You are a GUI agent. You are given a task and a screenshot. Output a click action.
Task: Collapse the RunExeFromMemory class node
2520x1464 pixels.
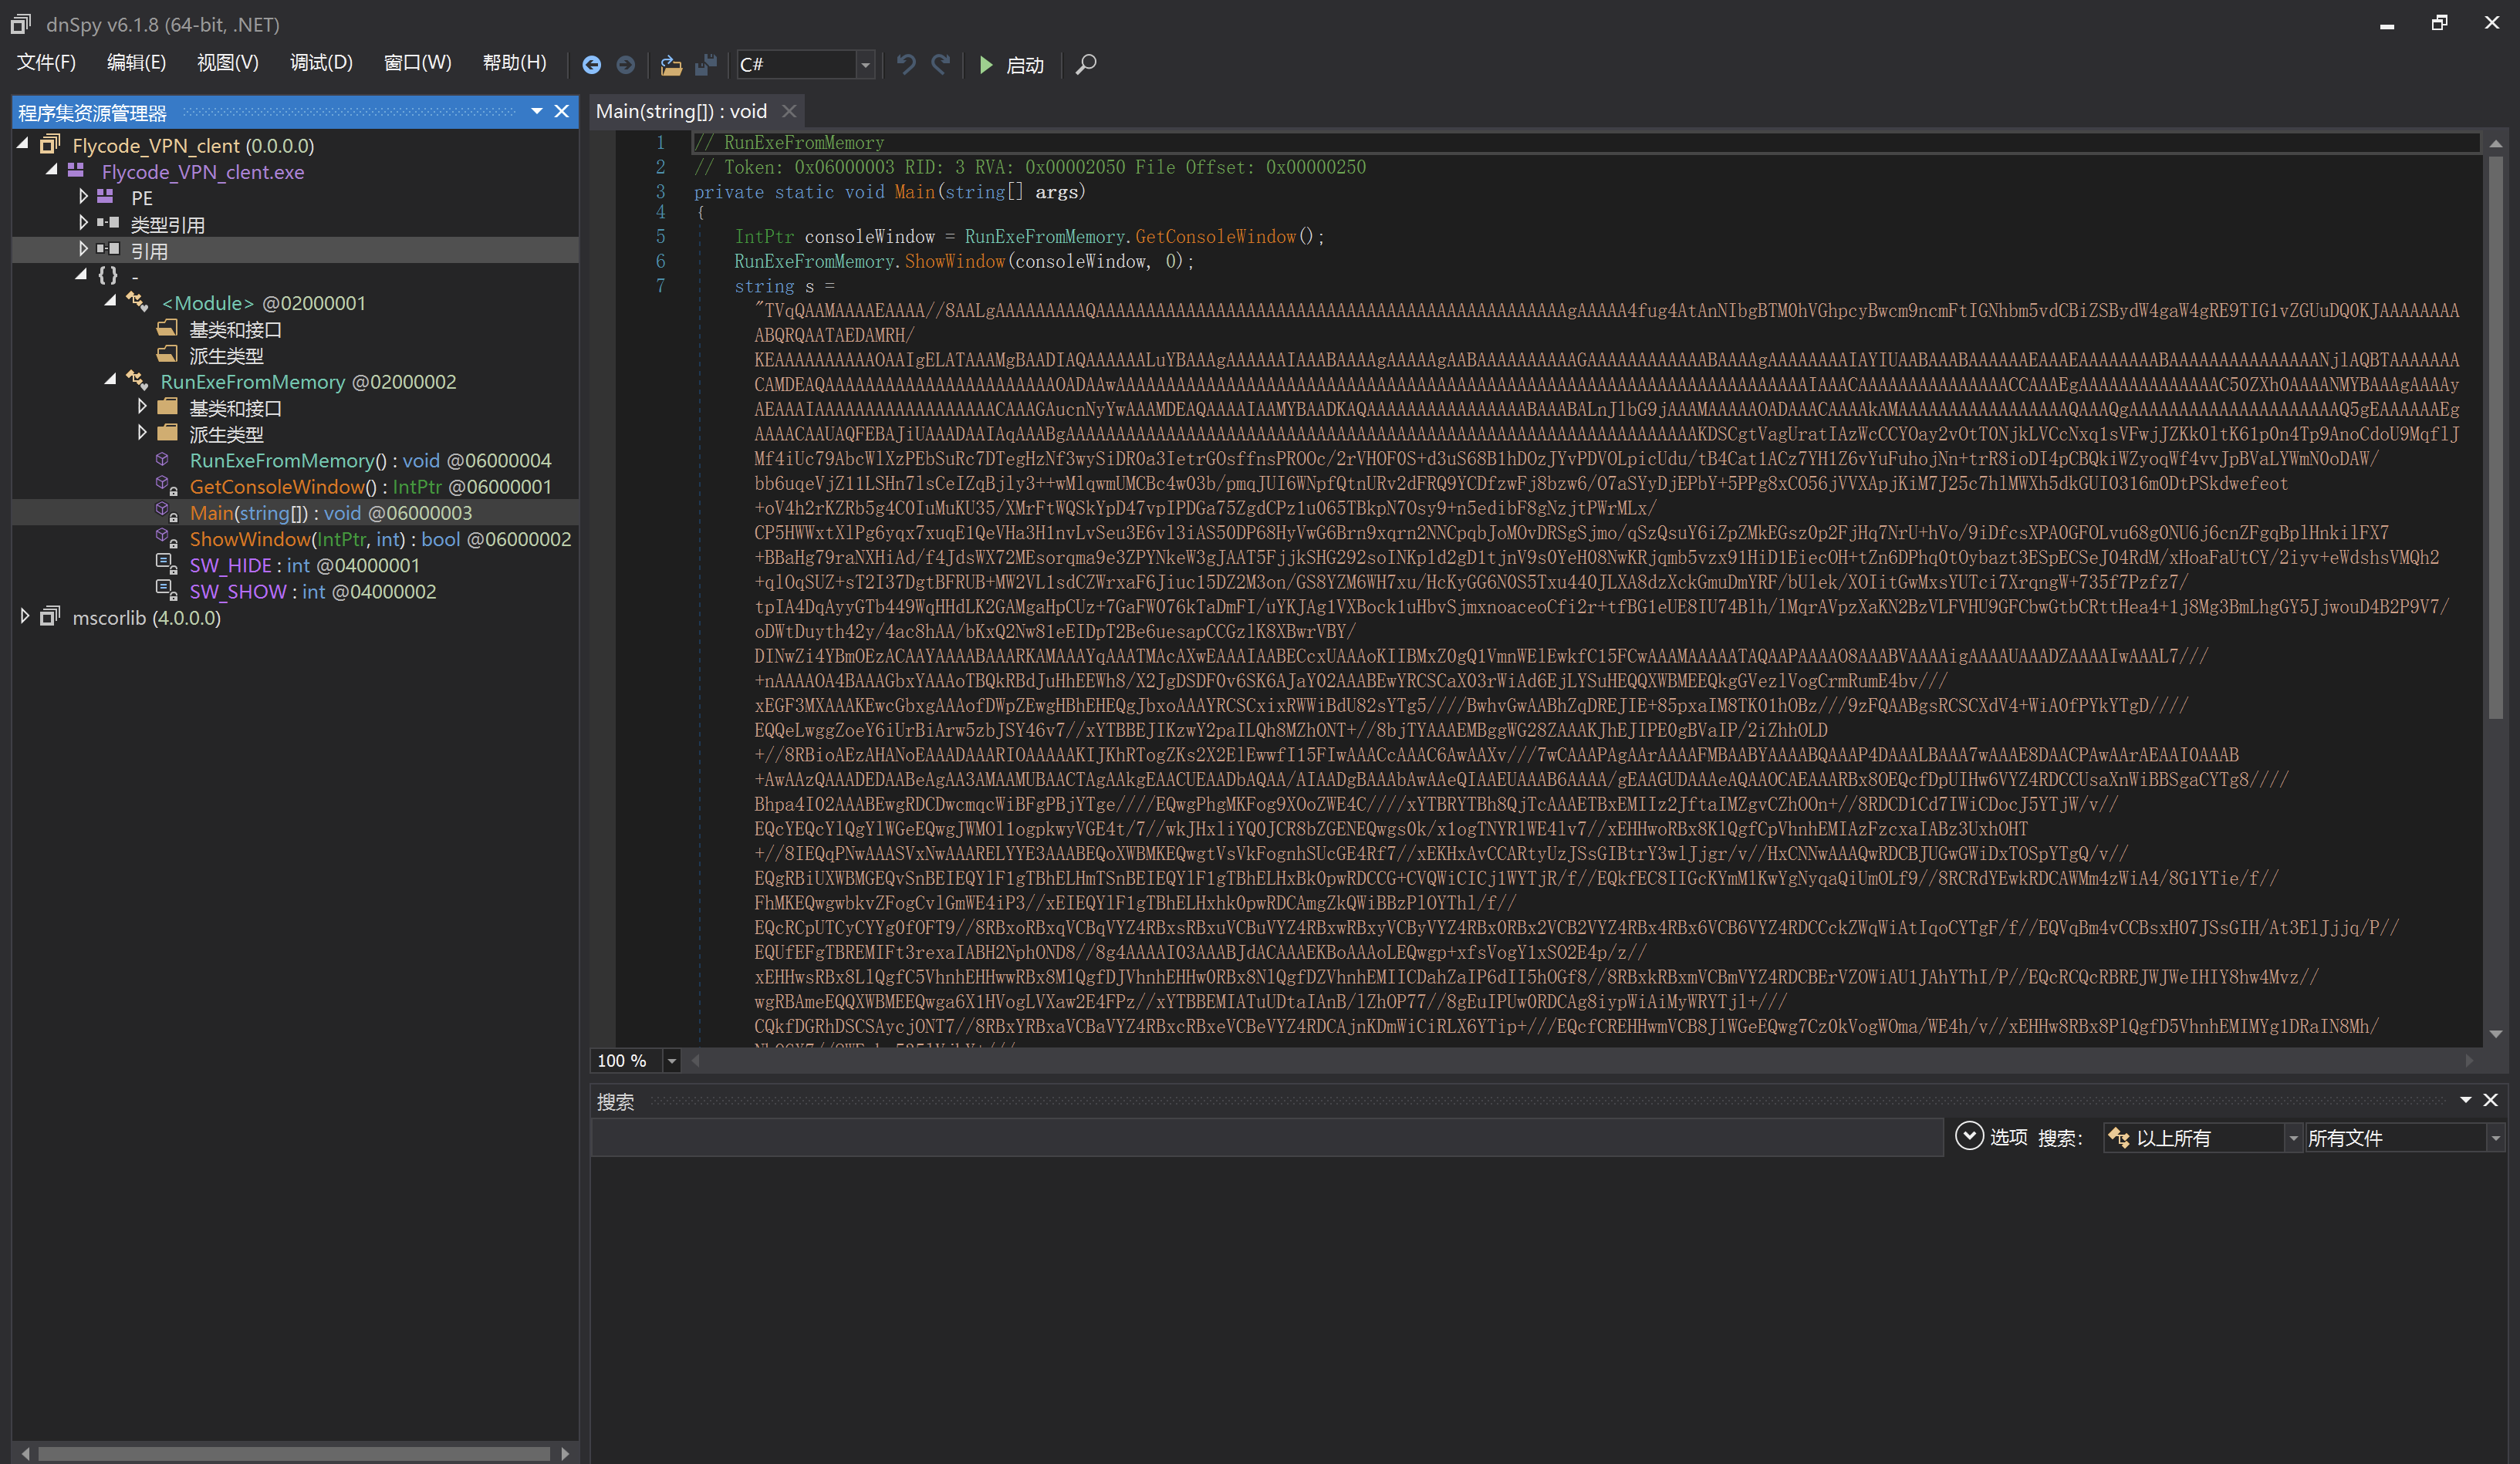[x=111, y=381]
